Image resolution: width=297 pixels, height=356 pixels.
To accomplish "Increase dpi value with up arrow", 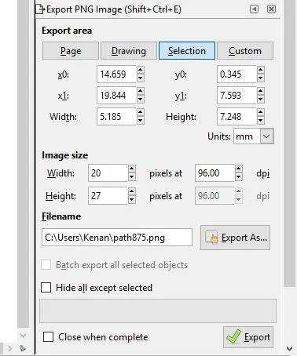I will point(238,169).
